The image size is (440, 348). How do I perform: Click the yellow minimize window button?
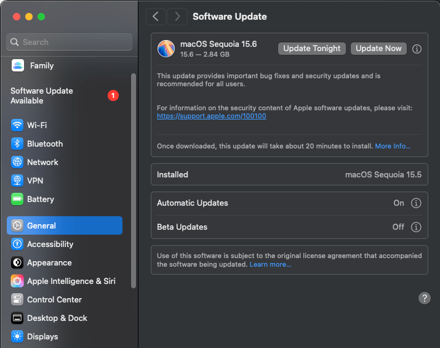(x=29, y=17)
